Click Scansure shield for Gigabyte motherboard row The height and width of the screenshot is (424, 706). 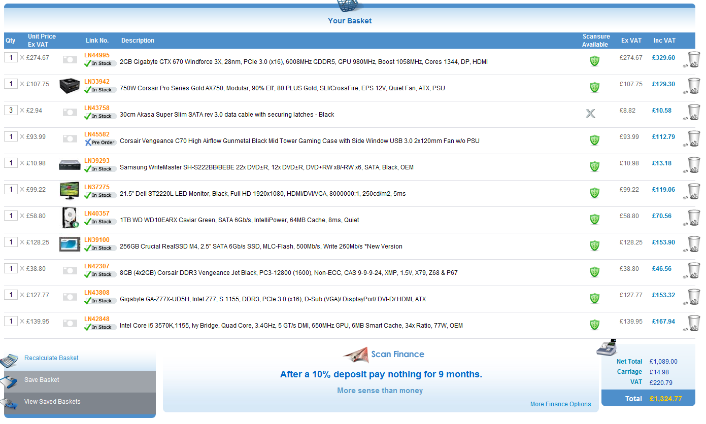(594, 298)
